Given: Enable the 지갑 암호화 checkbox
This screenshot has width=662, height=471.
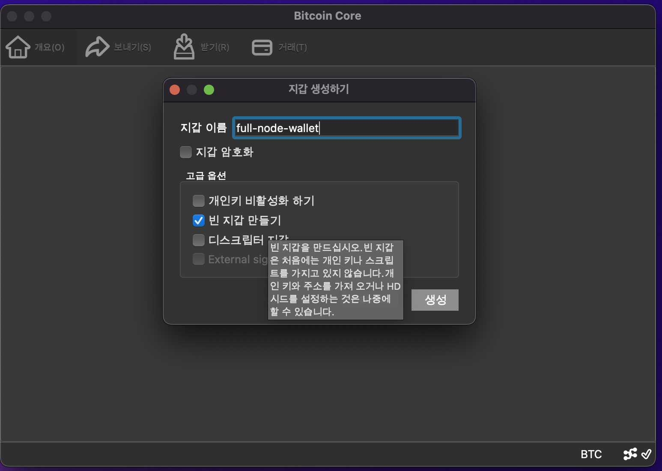Looking at the screenshot, I should tap(186, 152).
